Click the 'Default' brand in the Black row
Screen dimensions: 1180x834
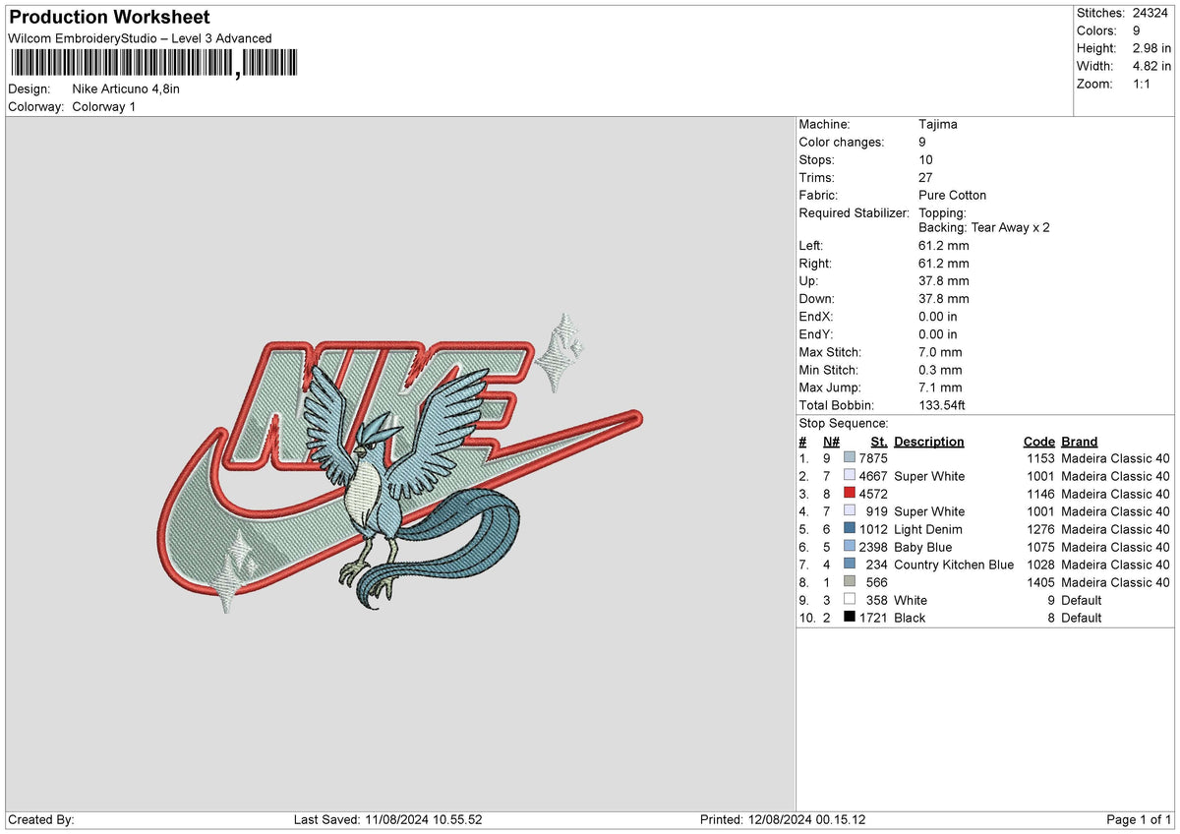pyautogui.click(x=1082, y=618)
